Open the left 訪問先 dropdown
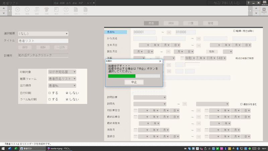Screen dimensions: 268x151 click(x=150, y=104)
